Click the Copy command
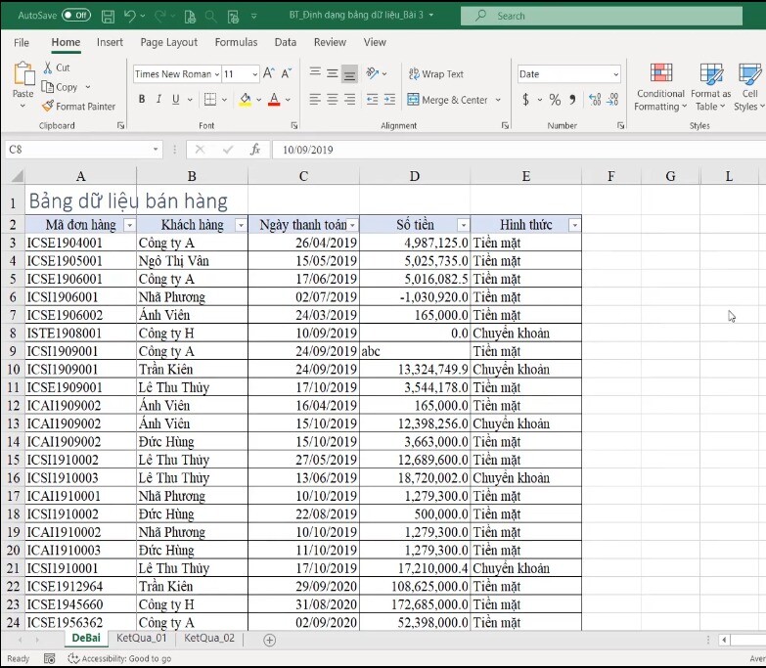Screen dimensions: 766x668 [x=60, y=87]
